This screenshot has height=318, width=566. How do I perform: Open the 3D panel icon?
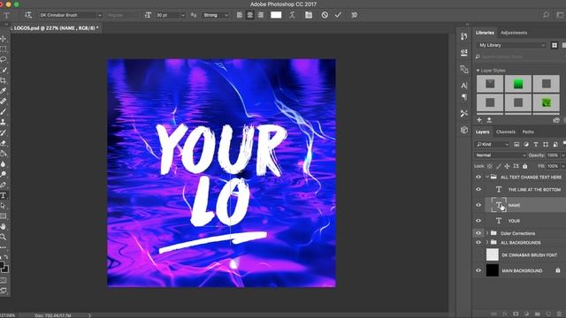click(x=464, y=130)
